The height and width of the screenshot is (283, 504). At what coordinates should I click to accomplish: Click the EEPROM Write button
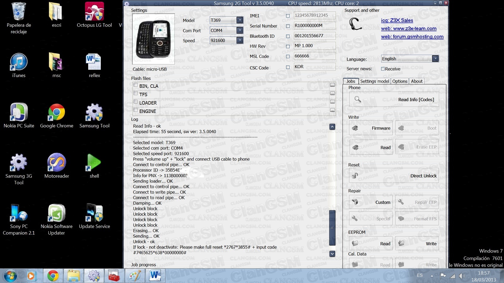(x=417, y=244)
